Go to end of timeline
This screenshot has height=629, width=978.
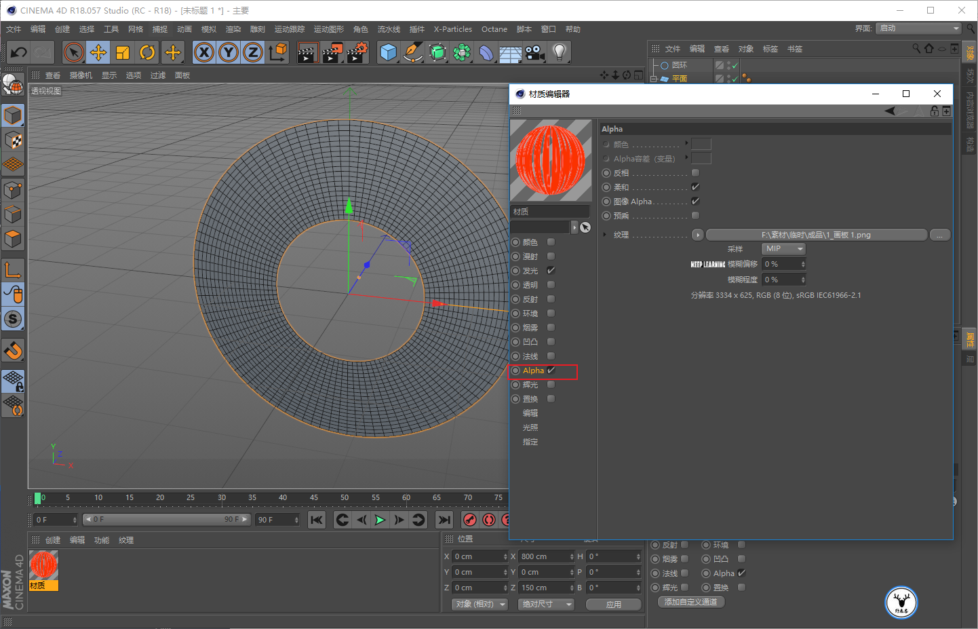click(444, 520)
